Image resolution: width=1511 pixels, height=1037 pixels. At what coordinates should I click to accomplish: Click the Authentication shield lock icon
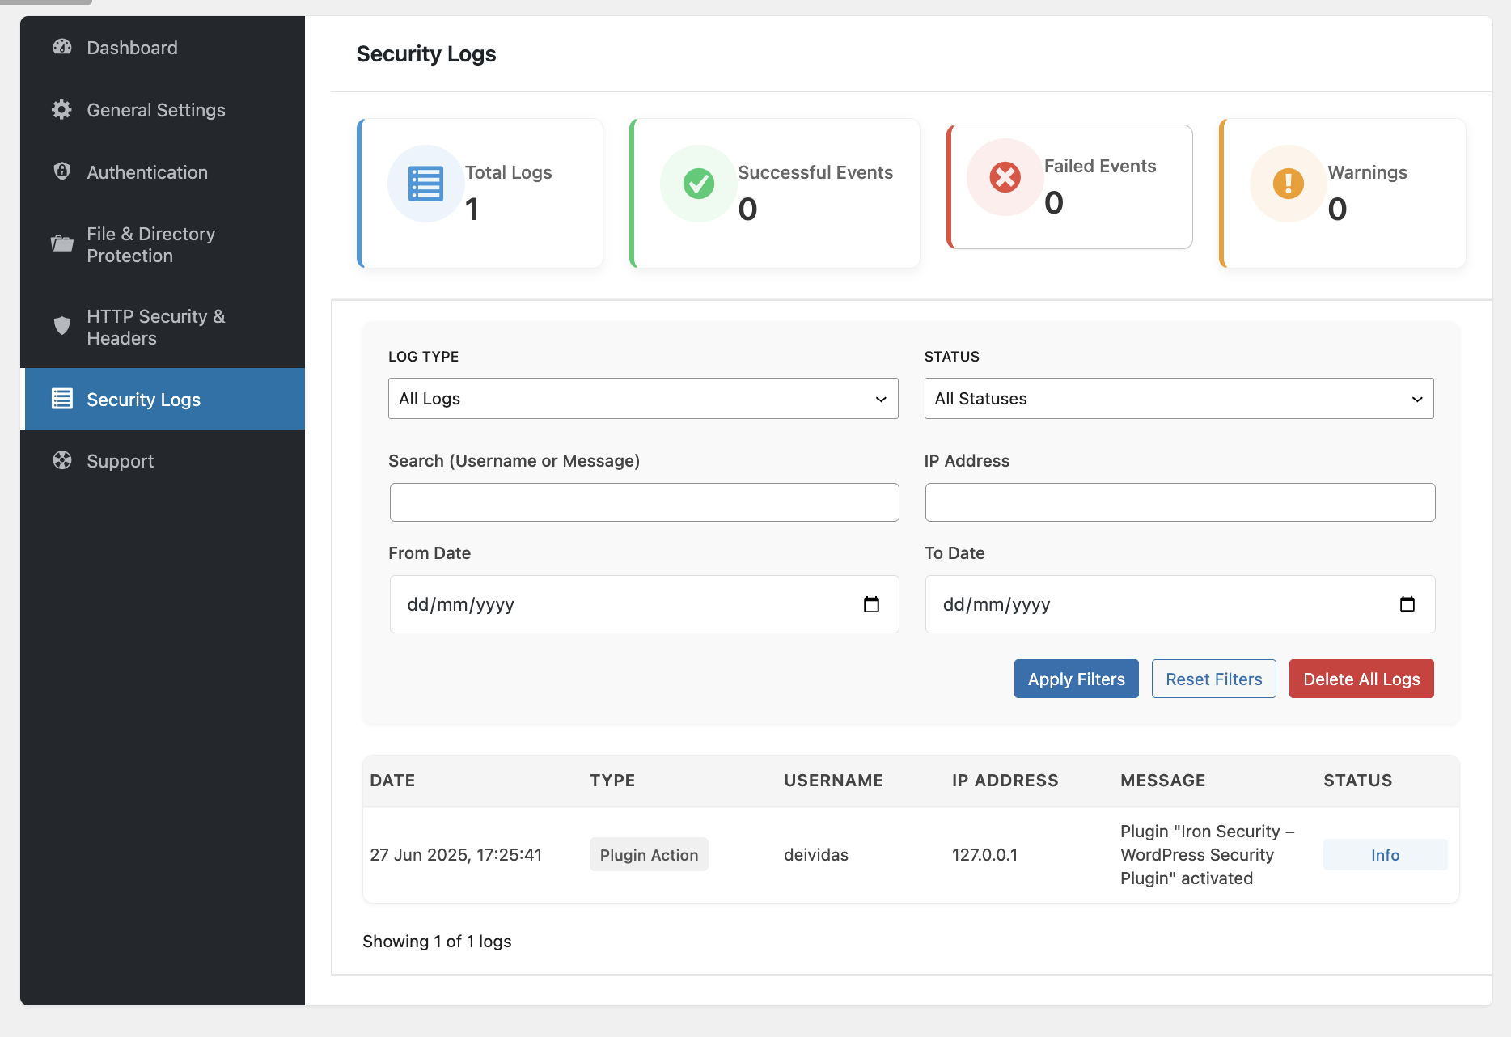[62, 171]
